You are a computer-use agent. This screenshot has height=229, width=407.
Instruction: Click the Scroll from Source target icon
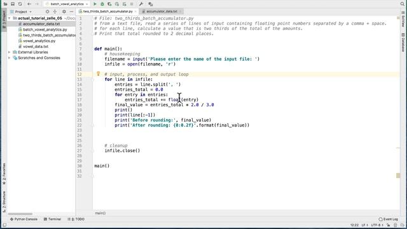[47, 11]
